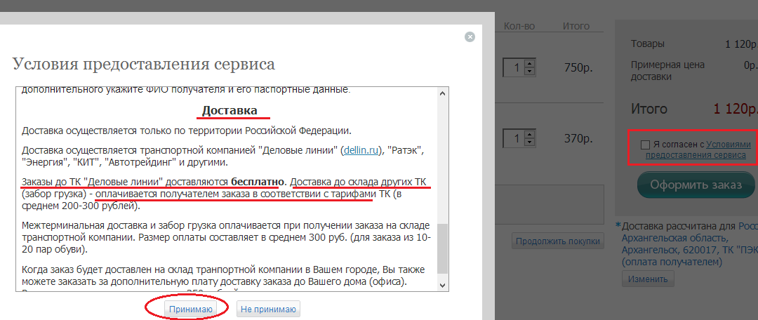Click the Оформить заказ button

click(x=696, y=185)
